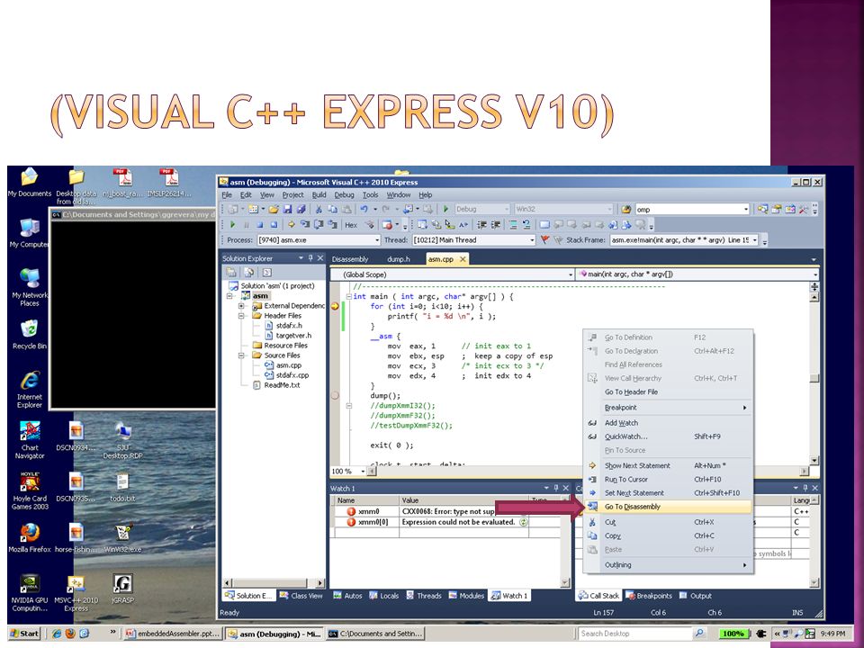Click the Watch 1 vertical scrollbar down arrow

click(x=565, y=582)
